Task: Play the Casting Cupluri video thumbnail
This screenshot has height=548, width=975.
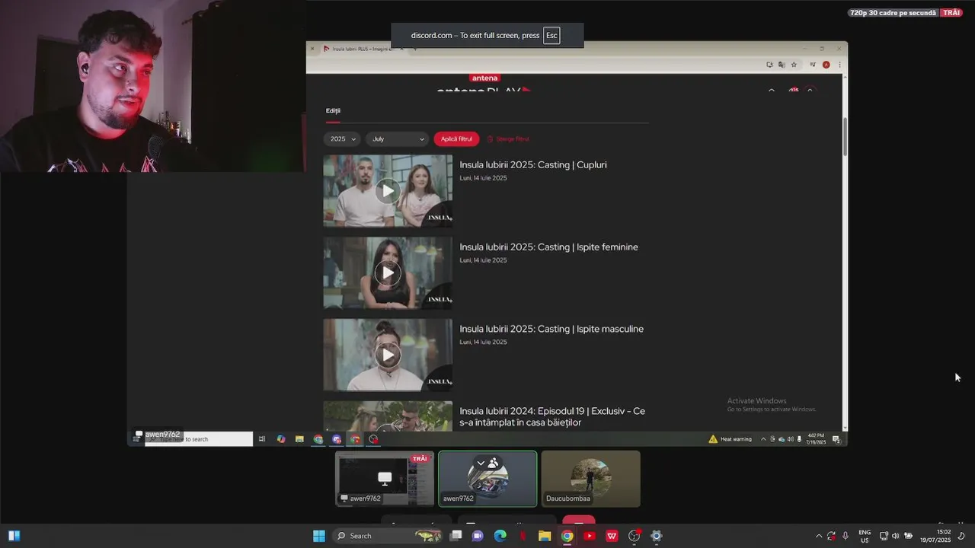Action: (x=388, y=191)
